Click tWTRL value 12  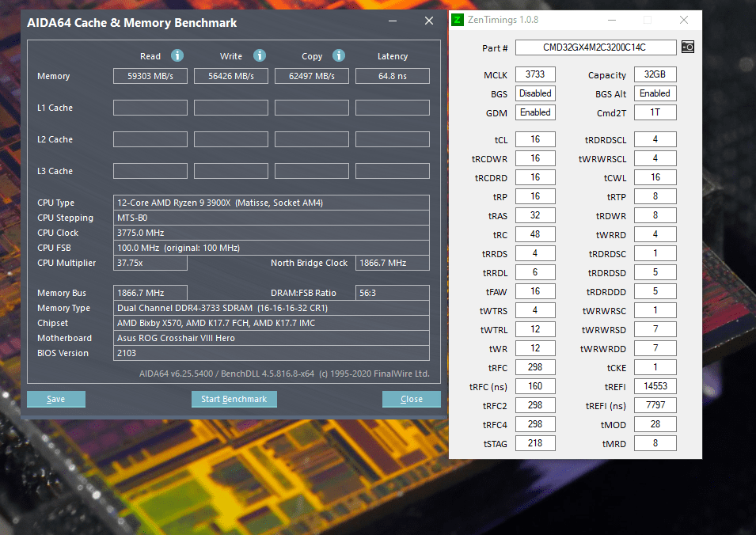point(535,329)
